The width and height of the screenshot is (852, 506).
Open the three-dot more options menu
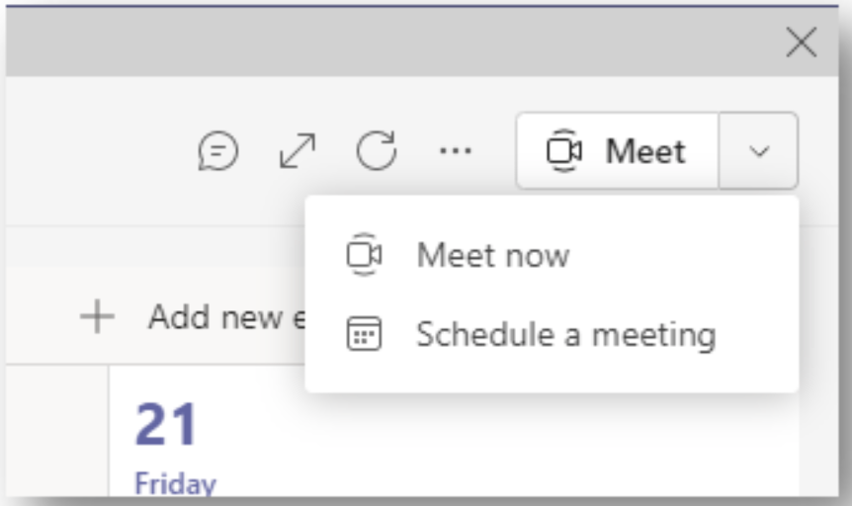tap(456, 150)
